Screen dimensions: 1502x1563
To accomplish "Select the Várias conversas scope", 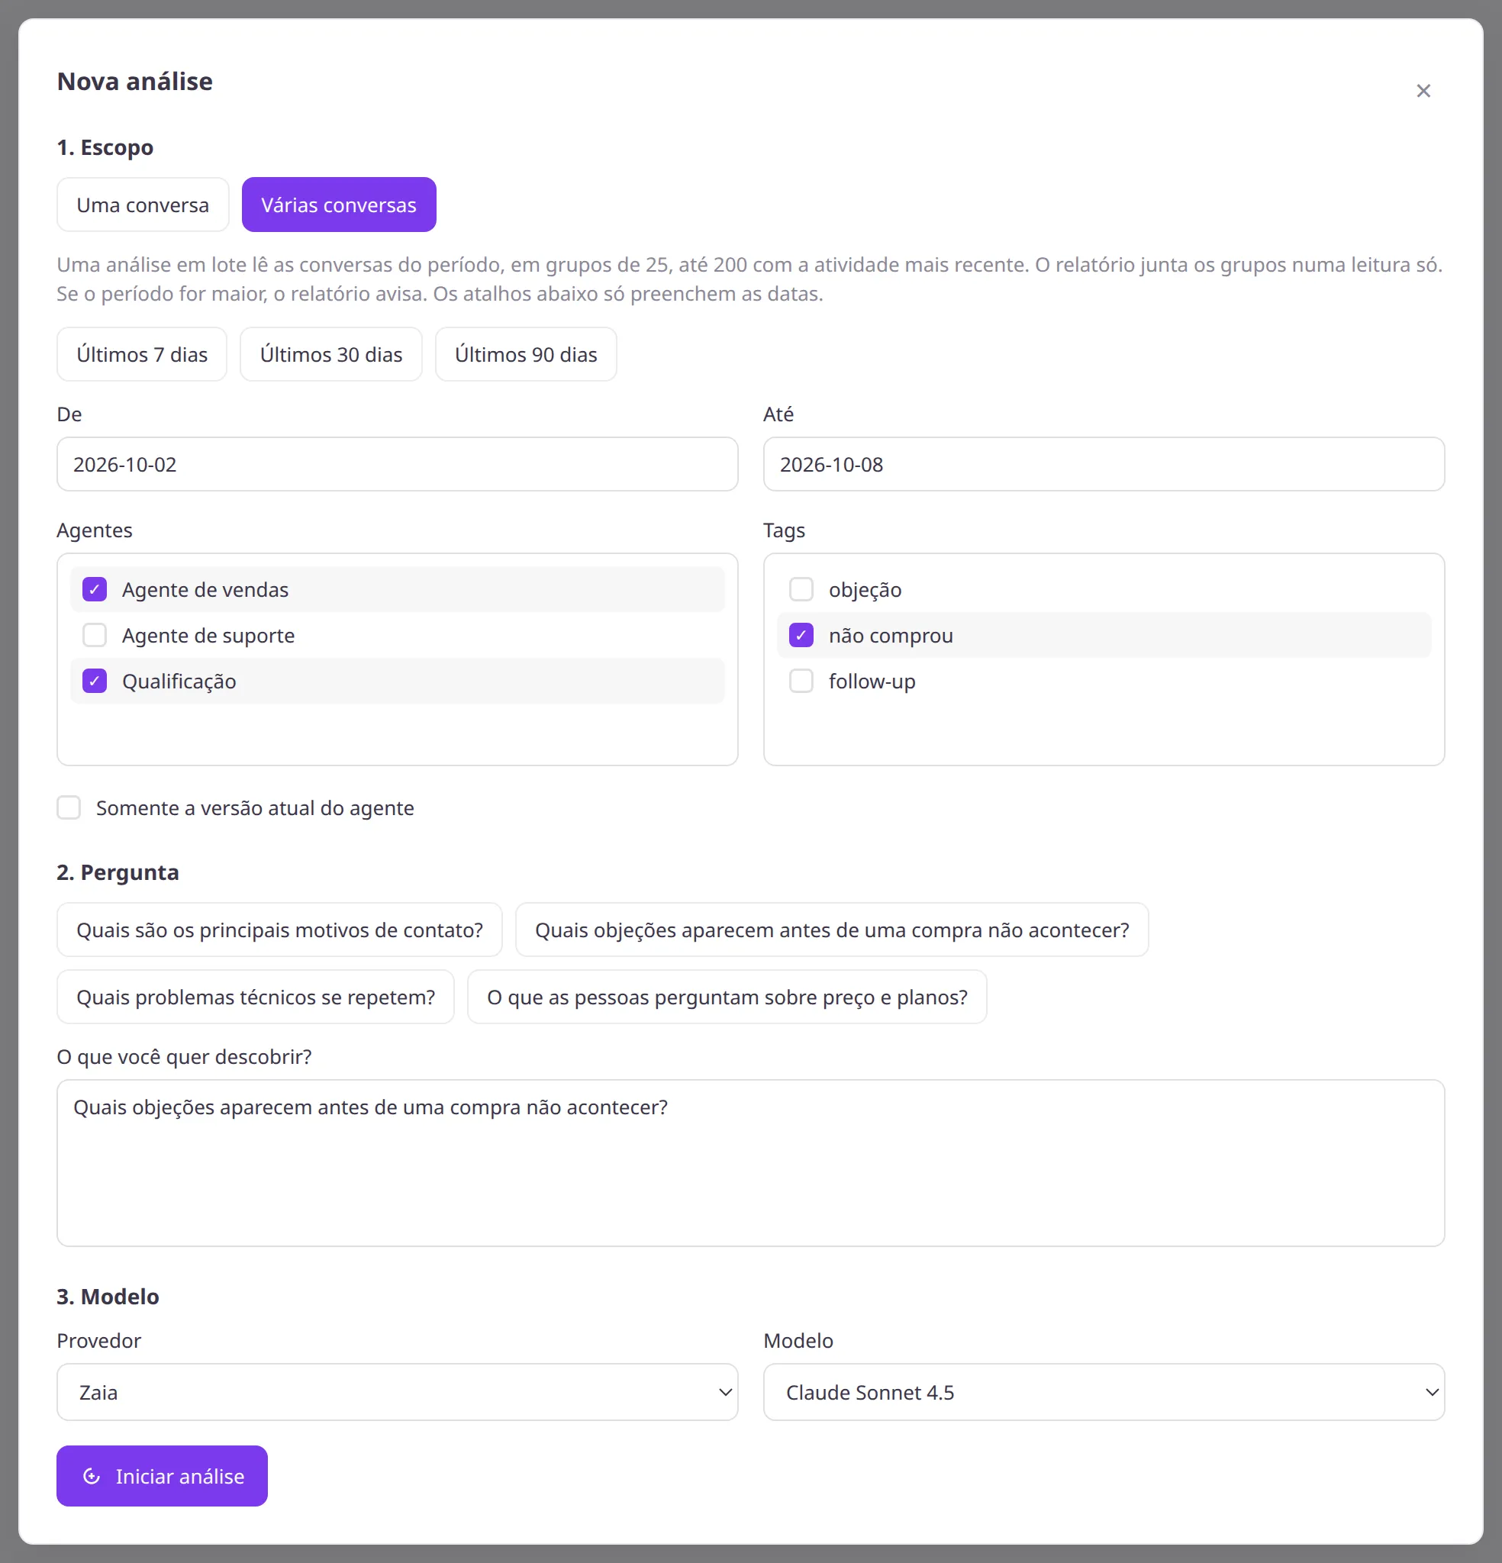I will 339,205.
